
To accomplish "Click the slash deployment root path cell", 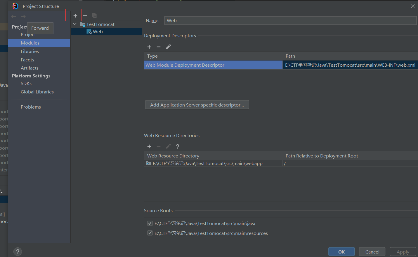I will point(350,163).
